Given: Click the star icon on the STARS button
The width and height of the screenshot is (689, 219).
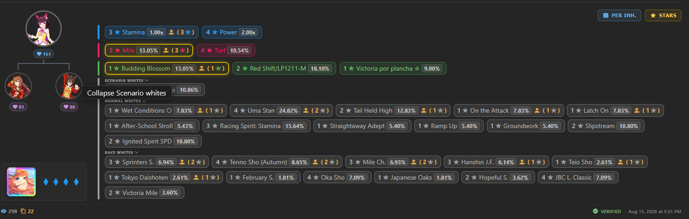Looking at the screenshot, I should pyautogui.click(x=653, y=15).
